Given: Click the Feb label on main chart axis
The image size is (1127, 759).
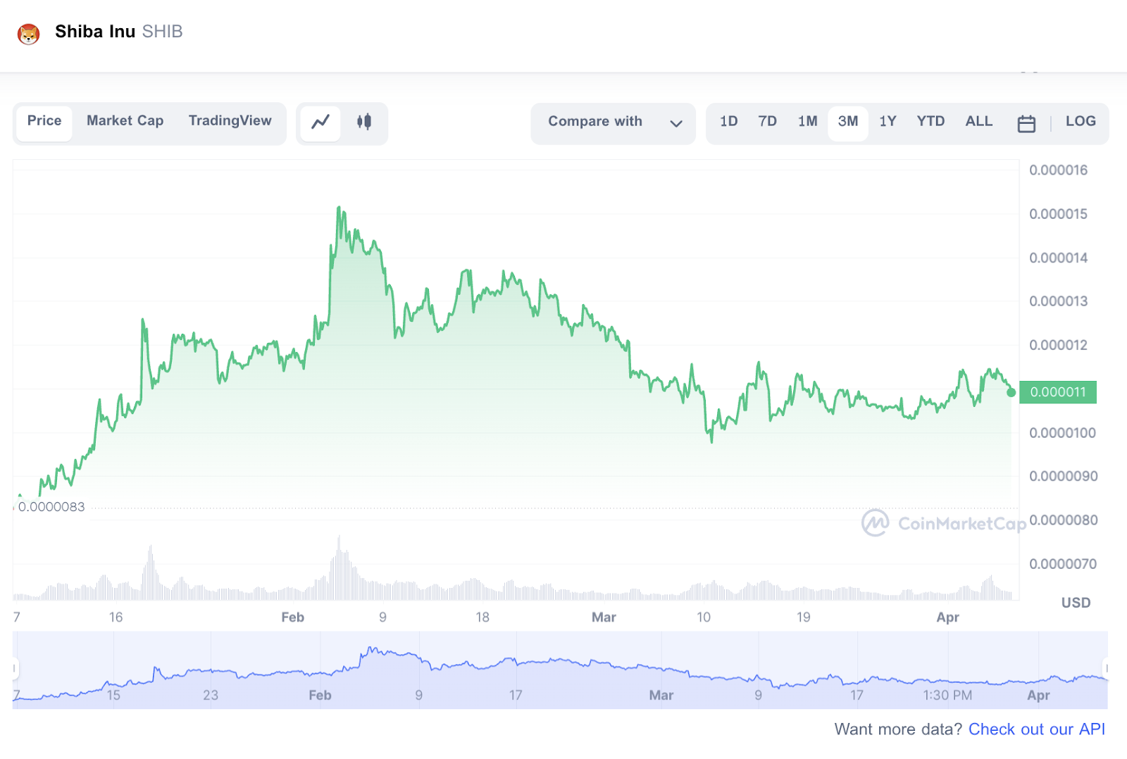Looking at the screenshot, I should tap(293, 617).
